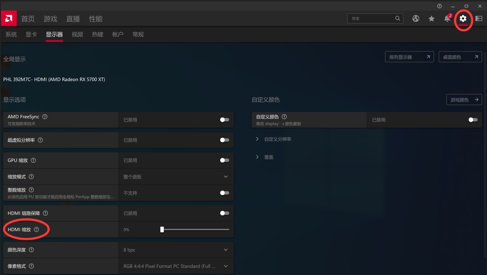Screen dimensions: 487x275
Task: Close the window
Action: 480,6
